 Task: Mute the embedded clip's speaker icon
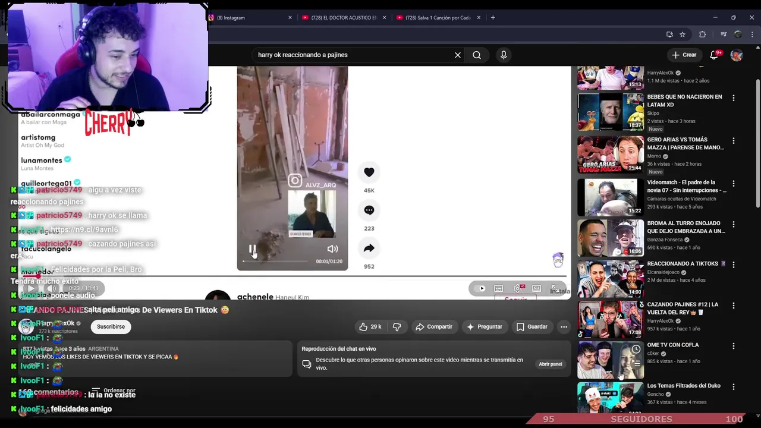[x=332, y=249]
